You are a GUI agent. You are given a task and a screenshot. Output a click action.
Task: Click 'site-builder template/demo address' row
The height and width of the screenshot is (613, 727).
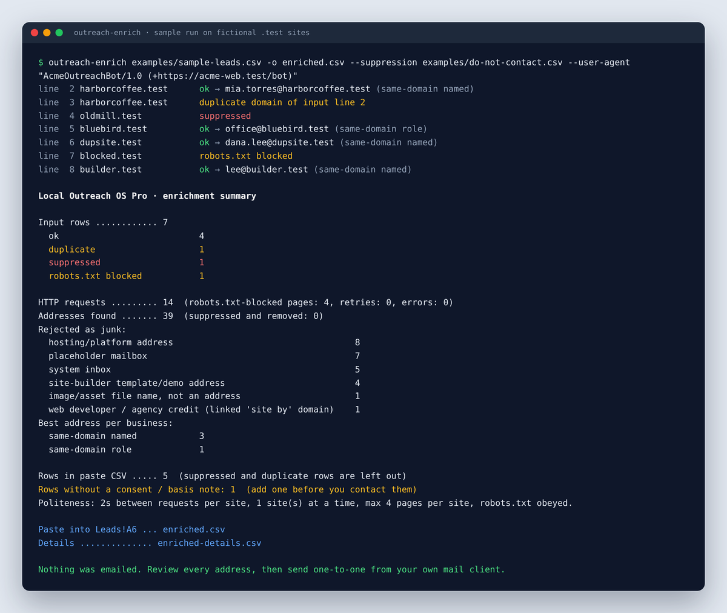click(204, 383)
